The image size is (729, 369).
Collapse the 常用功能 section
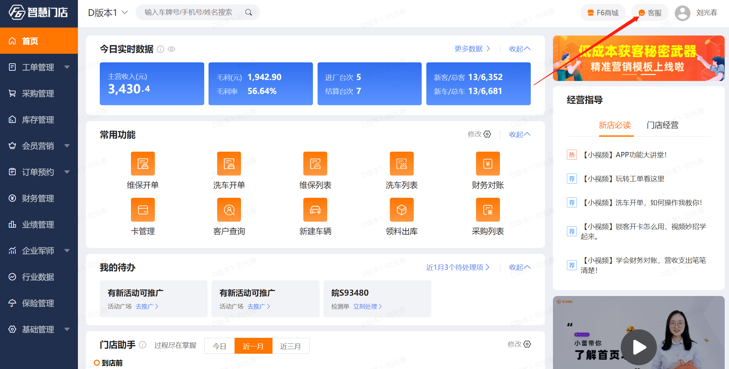coord(519,134)
